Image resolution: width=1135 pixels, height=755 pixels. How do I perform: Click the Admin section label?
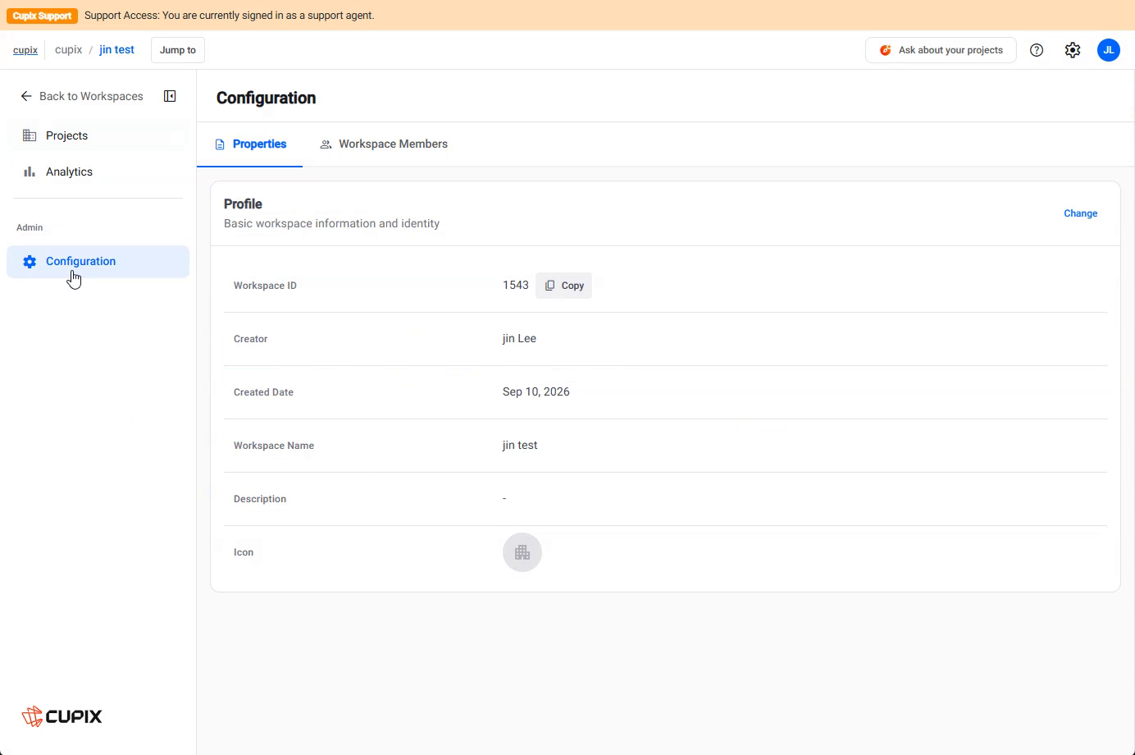point(30,227)
